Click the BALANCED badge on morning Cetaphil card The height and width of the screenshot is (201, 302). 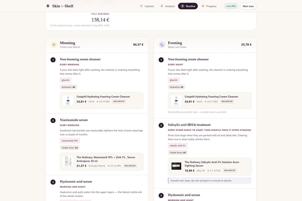[119, 101]
